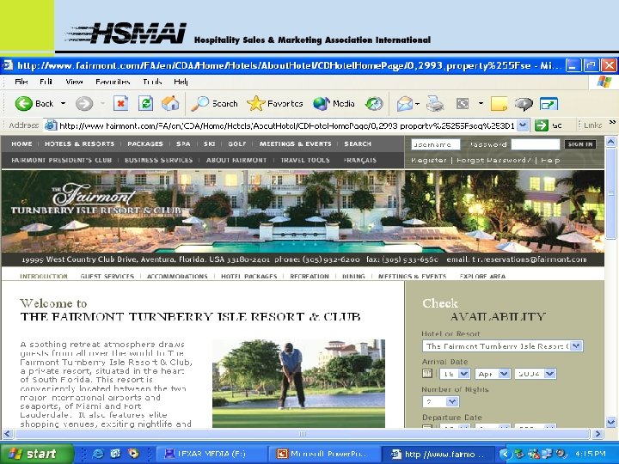This screenshot has width=619, height=464.
Task: Select RECREATION hotel tab
Action: [309, 276]
